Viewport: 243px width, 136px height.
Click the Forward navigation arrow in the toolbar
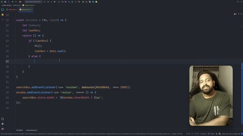point(16,2)
